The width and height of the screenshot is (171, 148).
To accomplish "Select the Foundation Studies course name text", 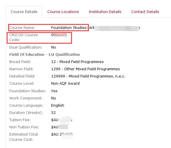I will point(96,28).
